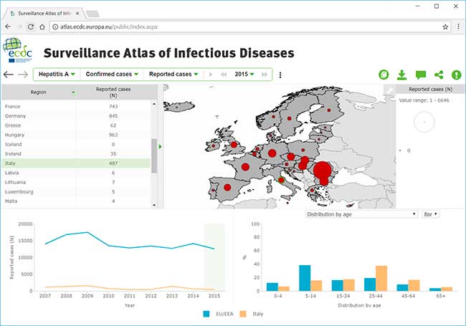466x326 pixels.
Task: Click 2015 highlighted band on line chart
Action: coord(214,257)
